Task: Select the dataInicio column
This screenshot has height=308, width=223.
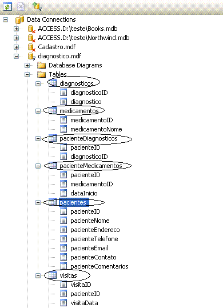Action: coord(84,193)
